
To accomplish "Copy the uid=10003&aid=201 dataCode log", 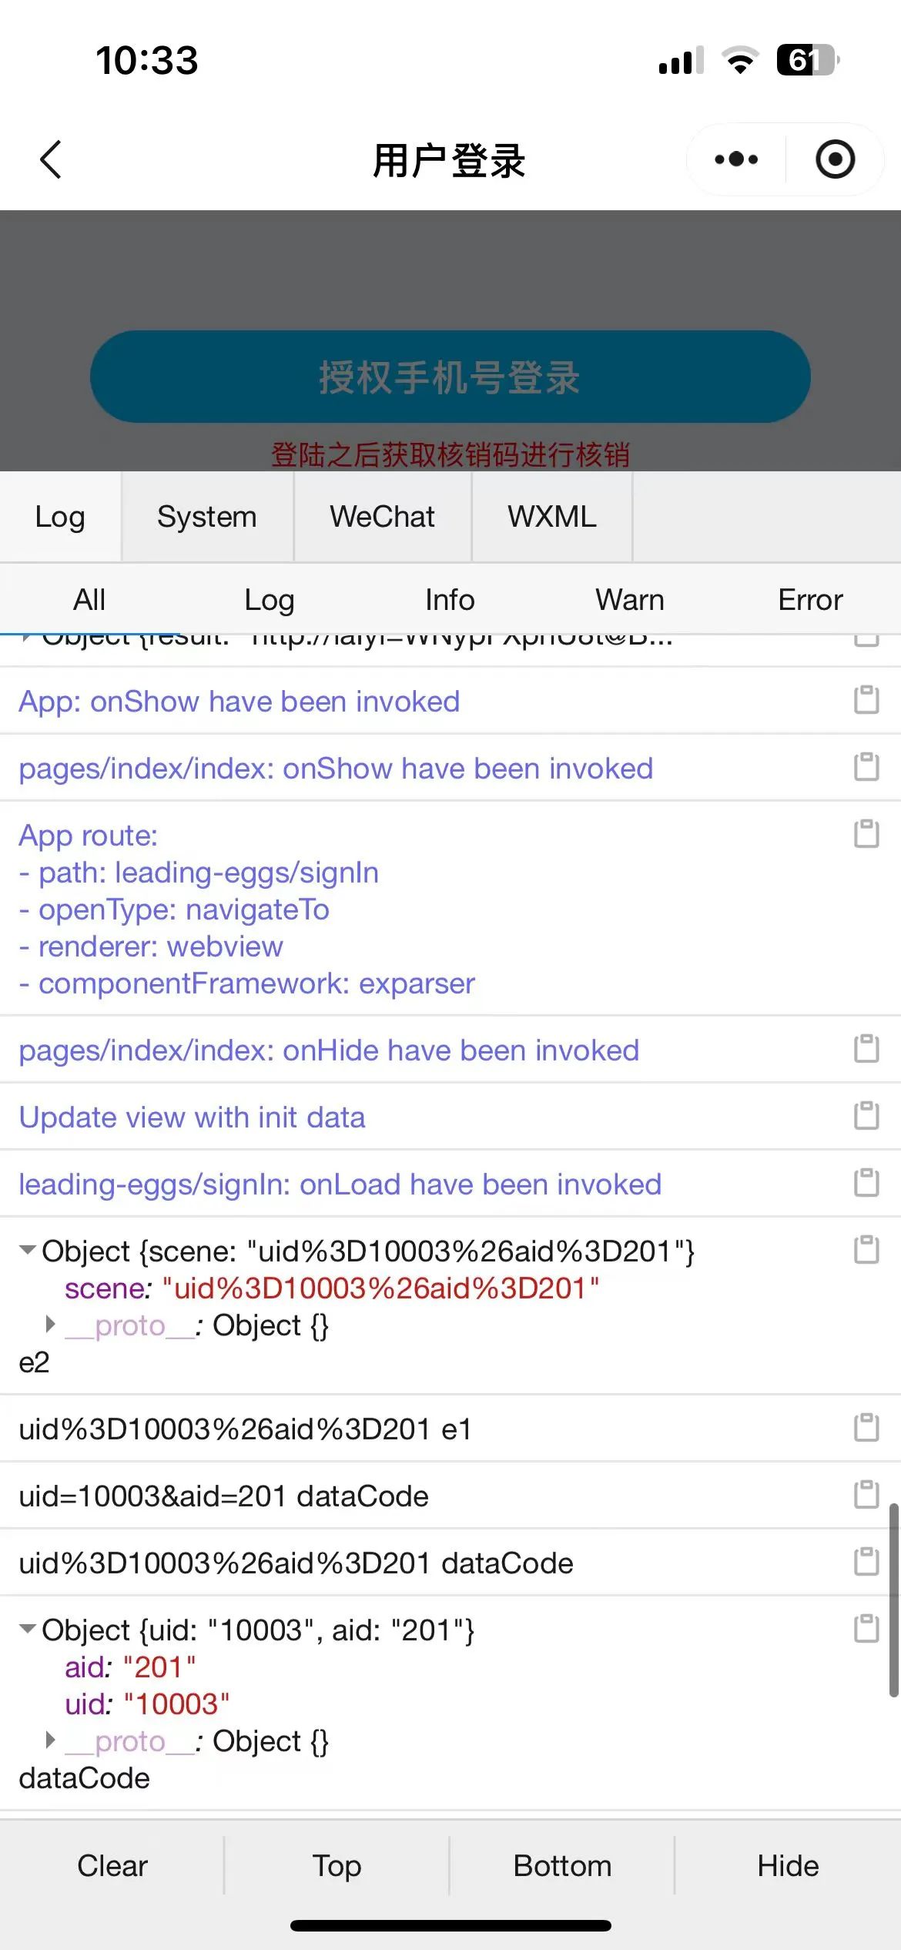I will click(x=866, y=1495).
